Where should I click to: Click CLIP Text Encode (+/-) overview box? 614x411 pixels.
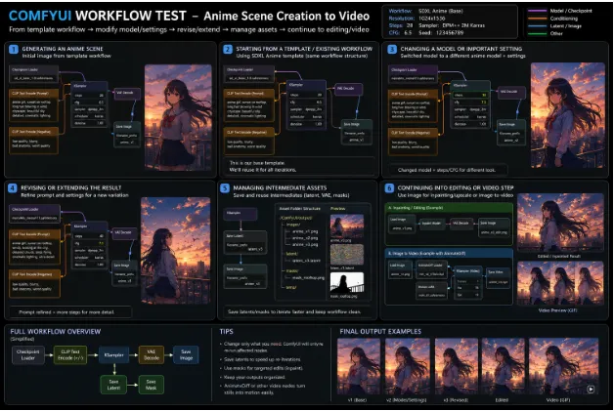click(70, 354)
